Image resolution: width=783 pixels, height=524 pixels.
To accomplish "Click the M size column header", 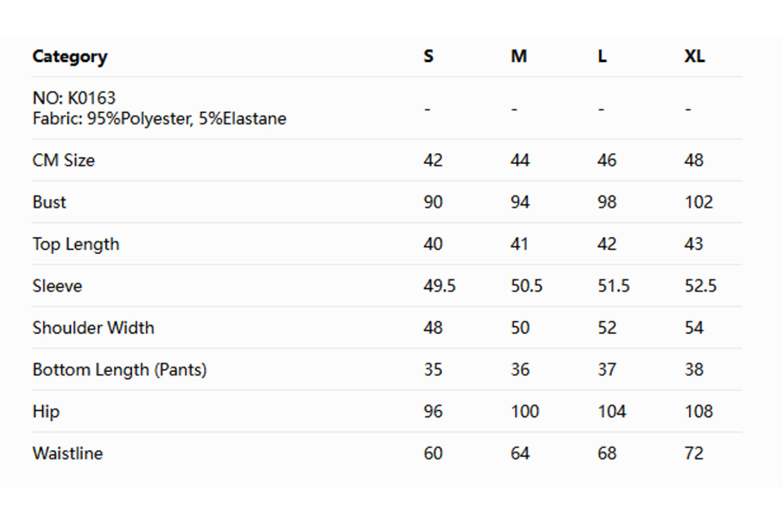I will point(519,56).
